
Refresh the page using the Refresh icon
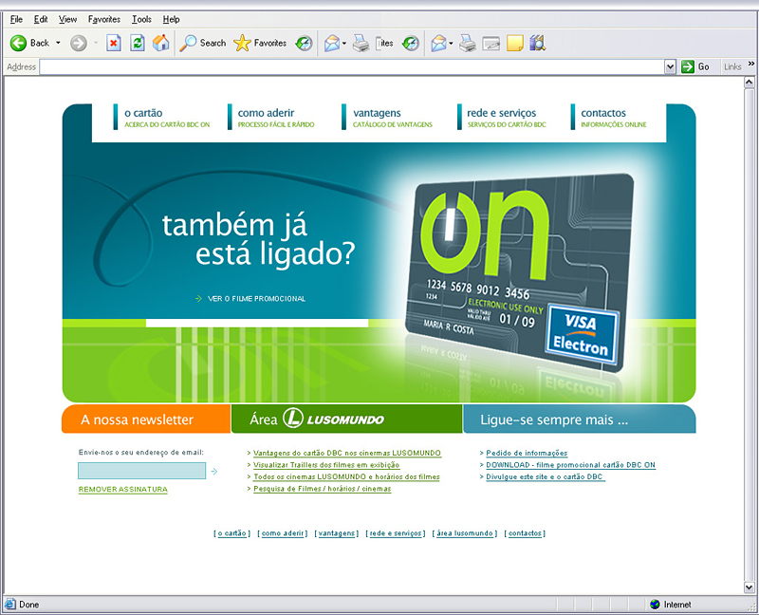(x=138, y=43)
